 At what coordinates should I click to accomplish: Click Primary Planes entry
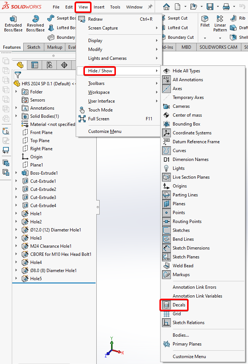(203, 344)
